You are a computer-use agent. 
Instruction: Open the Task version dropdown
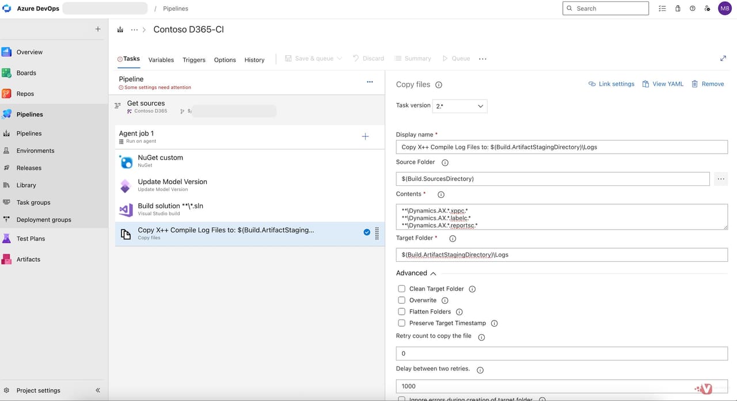pyautogui.click(x=459, y=106)
